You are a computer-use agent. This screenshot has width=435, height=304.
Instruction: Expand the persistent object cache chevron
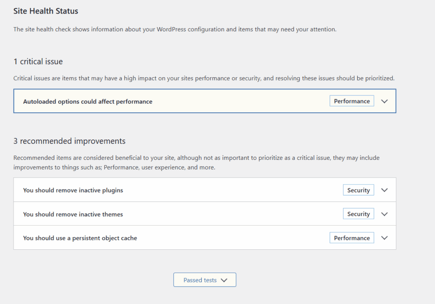point(384,238)
